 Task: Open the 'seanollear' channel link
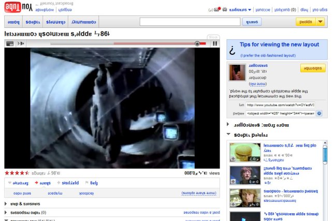258,65
